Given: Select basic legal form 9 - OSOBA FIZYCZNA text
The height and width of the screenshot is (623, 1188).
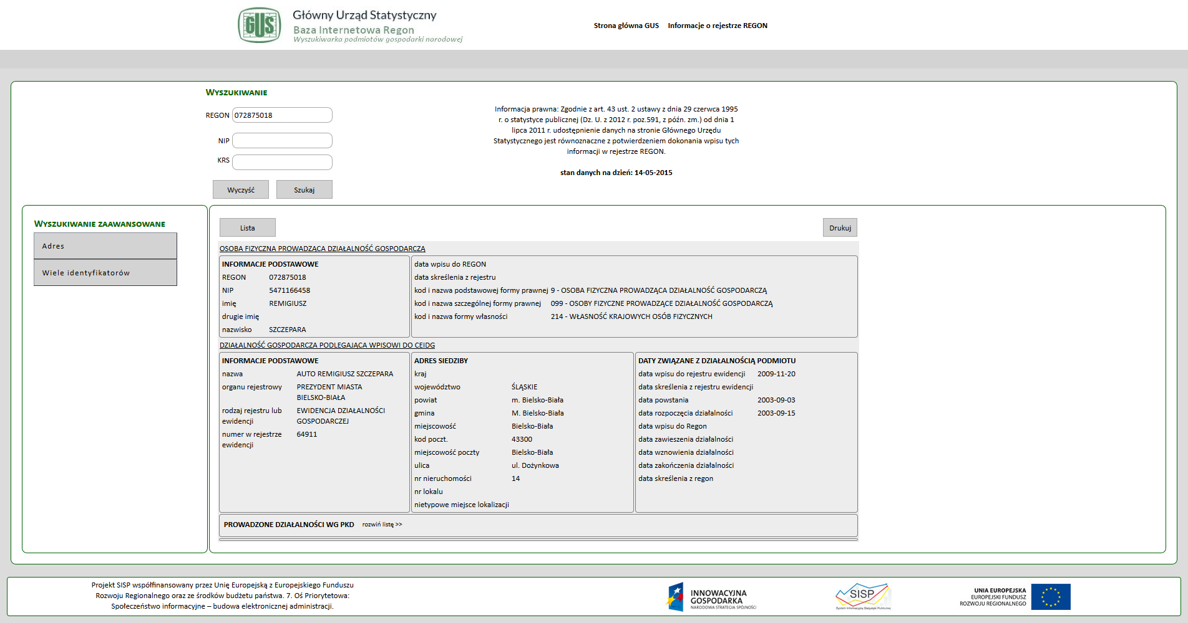Looking at the screenshot, I should point(659,290).
